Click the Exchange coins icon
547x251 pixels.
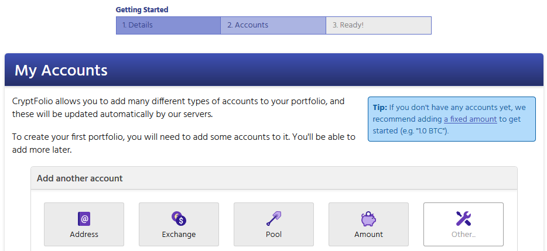tap(179, 219)
